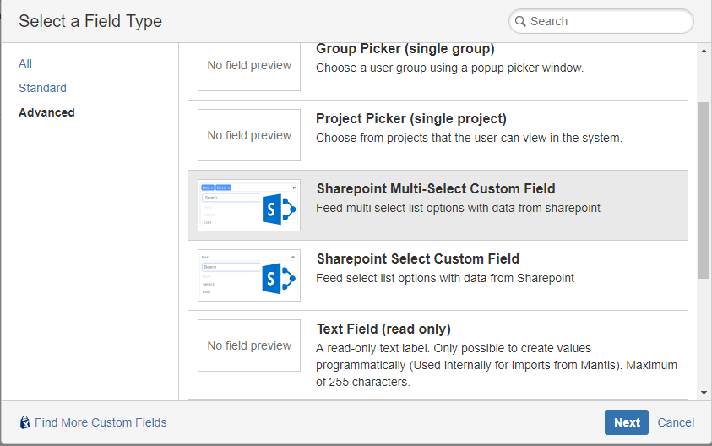Switch to Standard field types

[42, 88]
